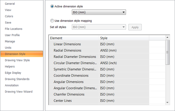Enable Use dimension style mapping option

click(x=52, y=21)
